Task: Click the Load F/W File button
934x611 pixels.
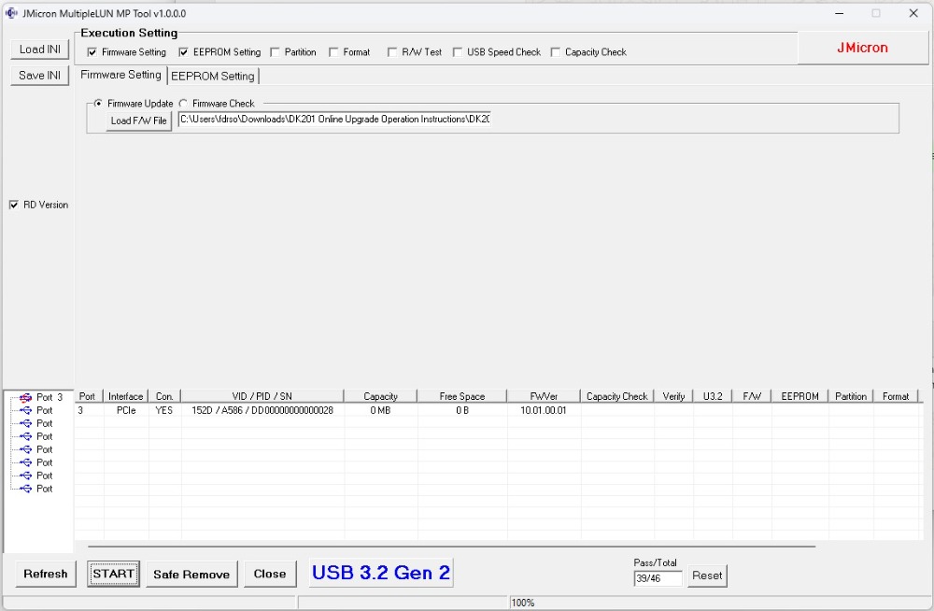Action: [x=138, y=121]
